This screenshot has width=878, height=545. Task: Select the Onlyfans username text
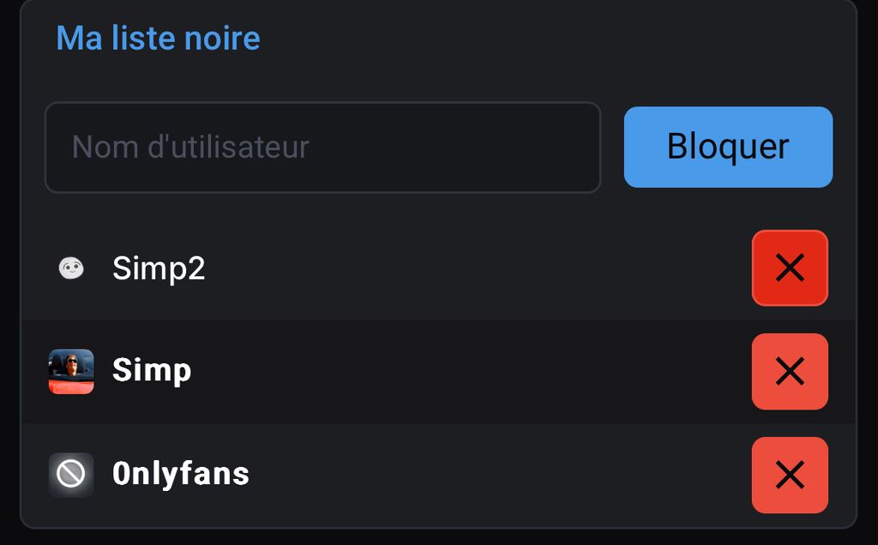(180, 474)
